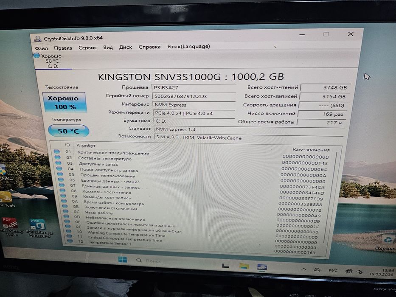Click the 50 °C temperature button

pos(68,131)
